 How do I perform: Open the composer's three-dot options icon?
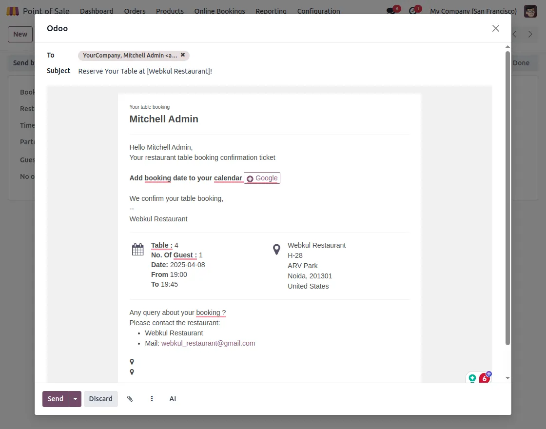point(152,399)
